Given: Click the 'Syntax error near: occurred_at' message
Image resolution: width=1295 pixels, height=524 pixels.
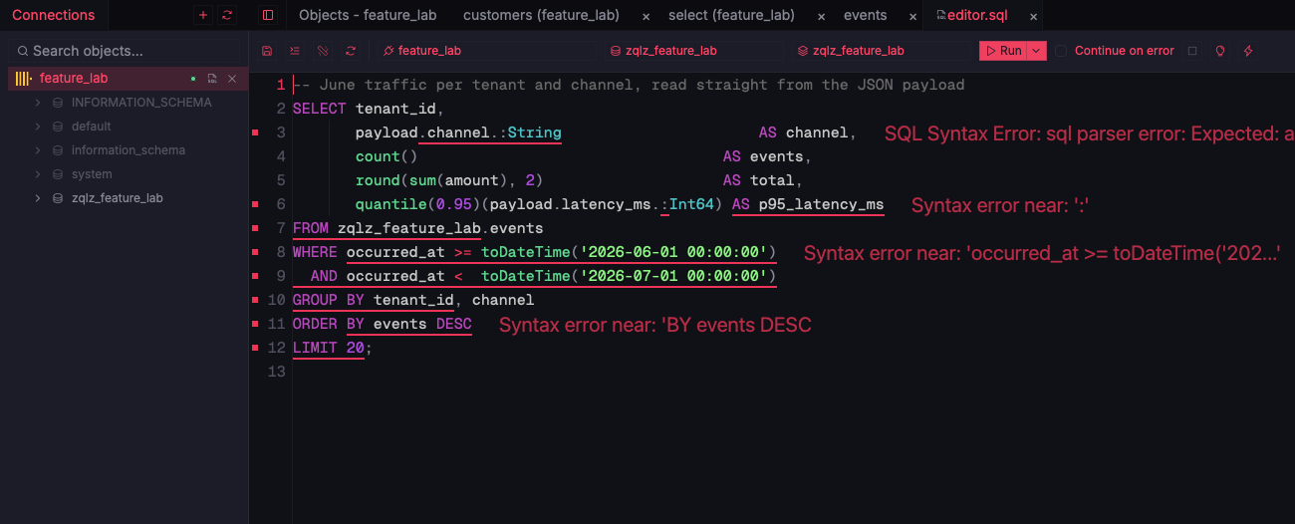Looking at the screenshot, I should 1042,253.
